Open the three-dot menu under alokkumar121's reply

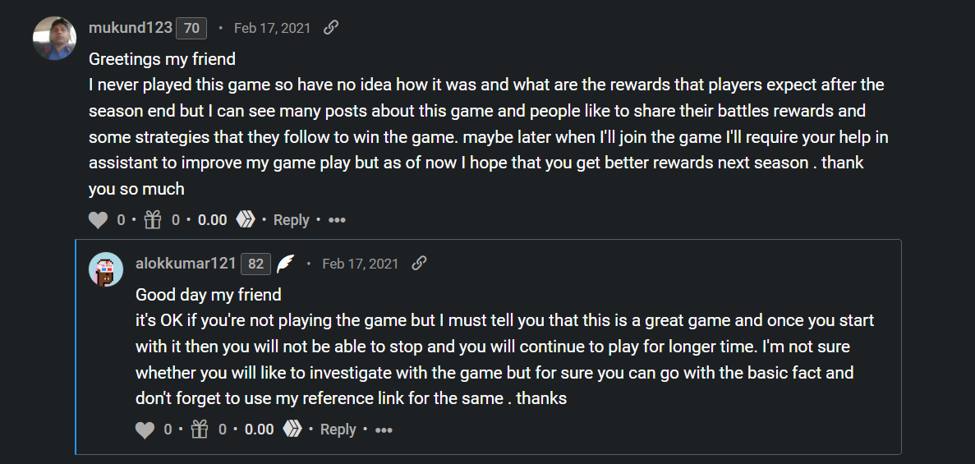(384, 430)
